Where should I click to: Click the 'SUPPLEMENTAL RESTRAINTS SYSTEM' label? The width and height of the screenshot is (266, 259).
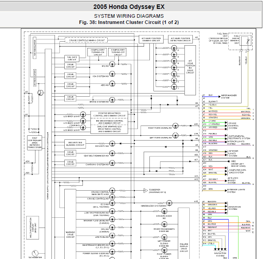(x=239, y=137)
